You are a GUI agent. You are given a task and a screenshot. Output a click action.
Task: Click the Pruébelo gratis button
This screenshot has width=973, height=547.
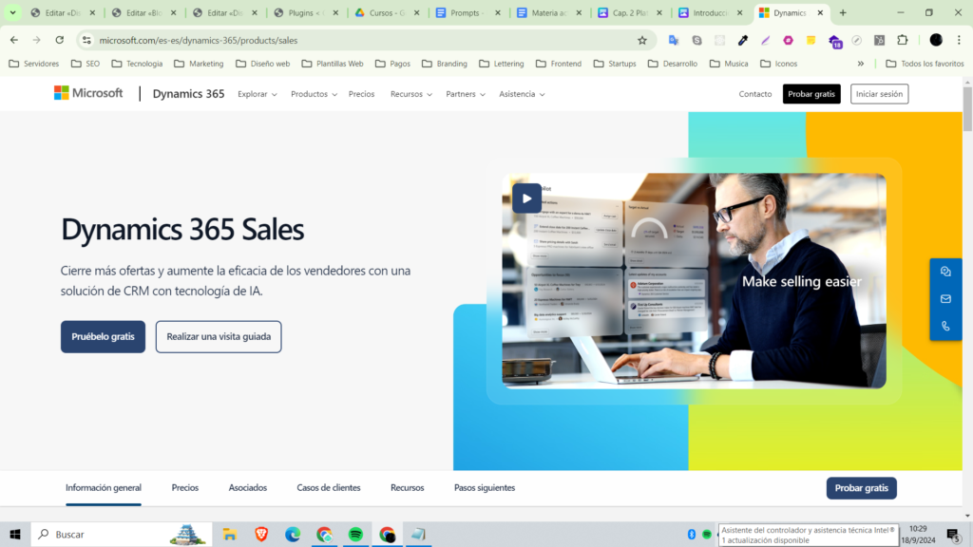(103, 336)
